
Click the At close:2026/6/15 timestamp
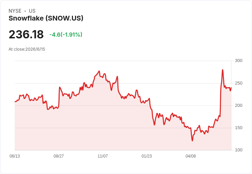pyautogui.click(x=27, y=49)
